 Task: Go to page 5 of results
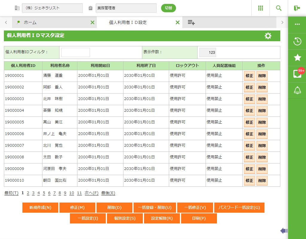[44, 193]
